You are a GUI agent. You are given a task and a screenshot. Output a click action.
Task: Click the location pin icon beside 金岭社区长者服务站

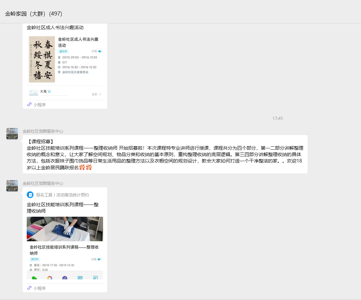point(59,72)
